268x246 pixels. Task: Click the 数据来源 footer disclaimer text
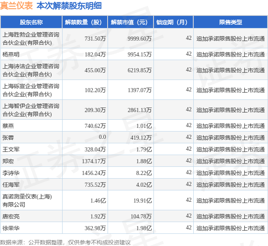tap(65, 242)
